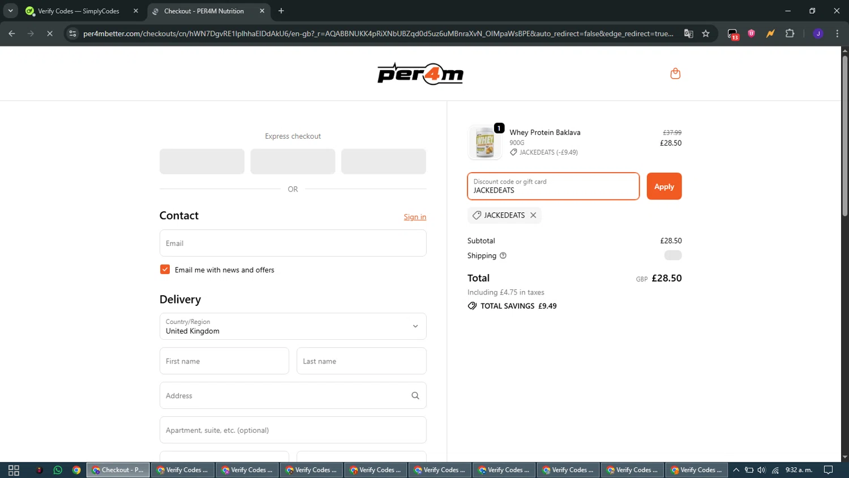Click the JACKEDEATS (-£9.49) line under product
The height and width of the screenshot is (478, 849).
(544, 152)
